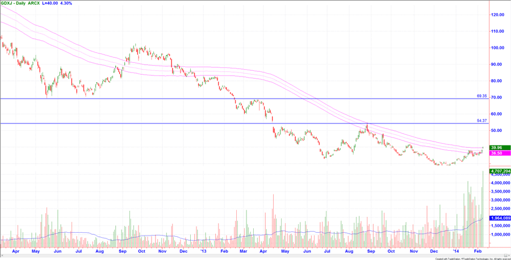Click the Mar label on the time axis
Viewport: 511px width, 260px height.
[x=244, y=252]
